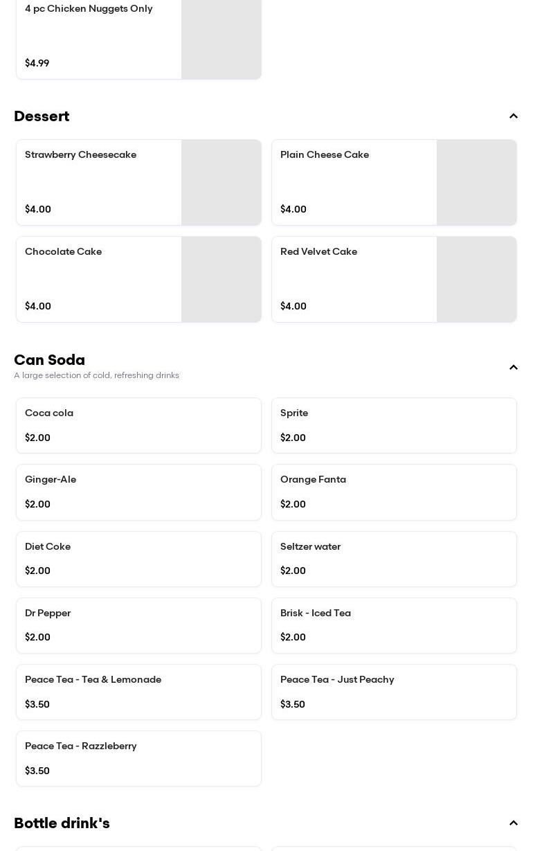Select Peace Tea - Tea & Lemonade

coord(138,692)
